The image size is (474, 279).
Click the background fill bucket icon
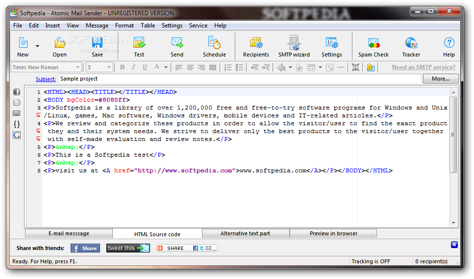coord(281,67)
